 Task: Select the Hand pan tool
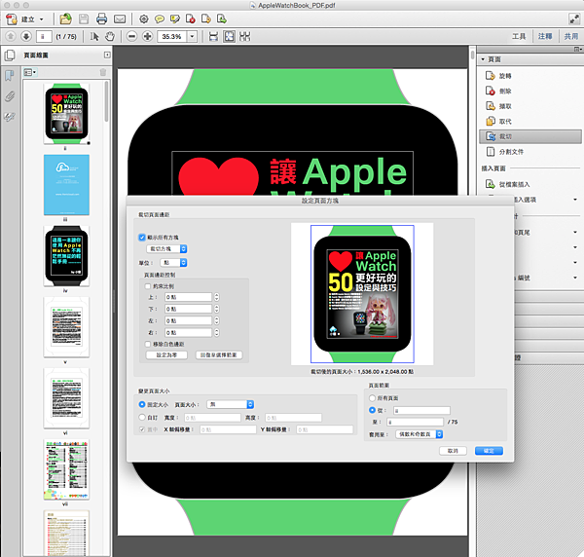tap(110, 36)
